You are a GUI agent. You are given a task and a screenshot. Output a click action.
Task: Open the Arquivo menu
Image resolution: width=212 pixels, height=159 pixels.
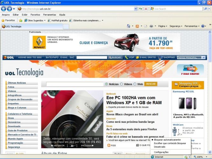tap(6, 15)
